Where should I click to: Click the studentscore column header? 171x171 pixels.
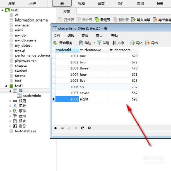point(124,50)
